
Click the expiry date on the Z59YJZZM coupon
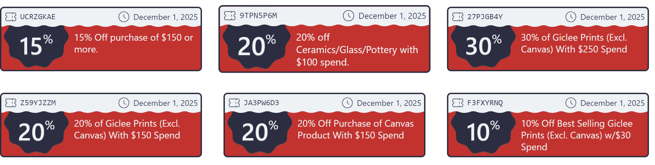(x=165, y=103)
